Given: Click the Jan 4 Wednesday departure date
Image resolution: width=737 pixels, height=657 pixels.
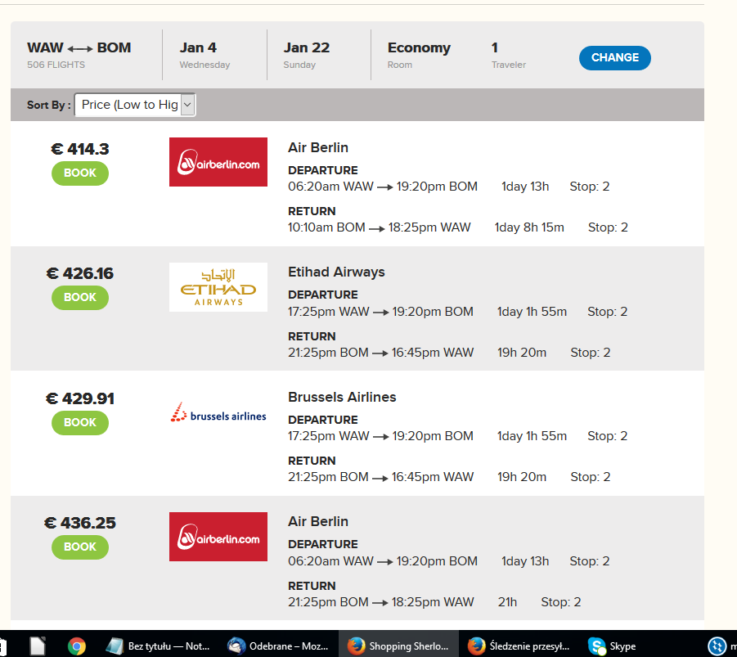Looking at the screenshot, I should coord(204,55).
